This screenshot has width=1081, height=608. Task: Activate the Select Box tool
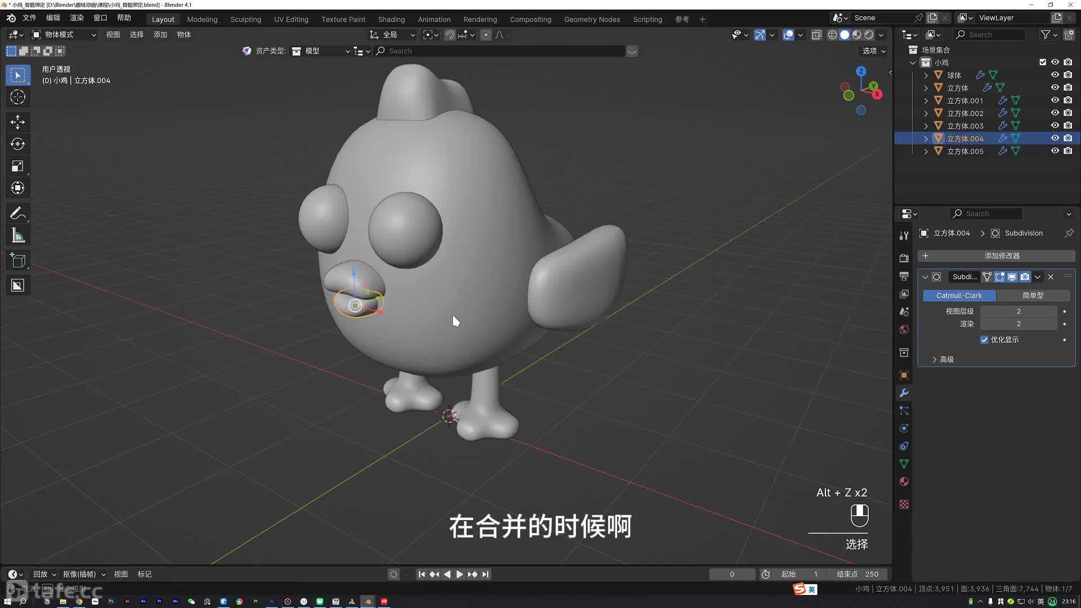coord(17,75)
